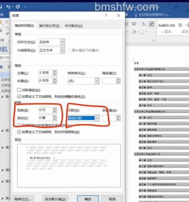Switch to the 缩进和间距(I) tab
Image resolution: width=189 pixels, height=202 pixels.
pos(24,26)
